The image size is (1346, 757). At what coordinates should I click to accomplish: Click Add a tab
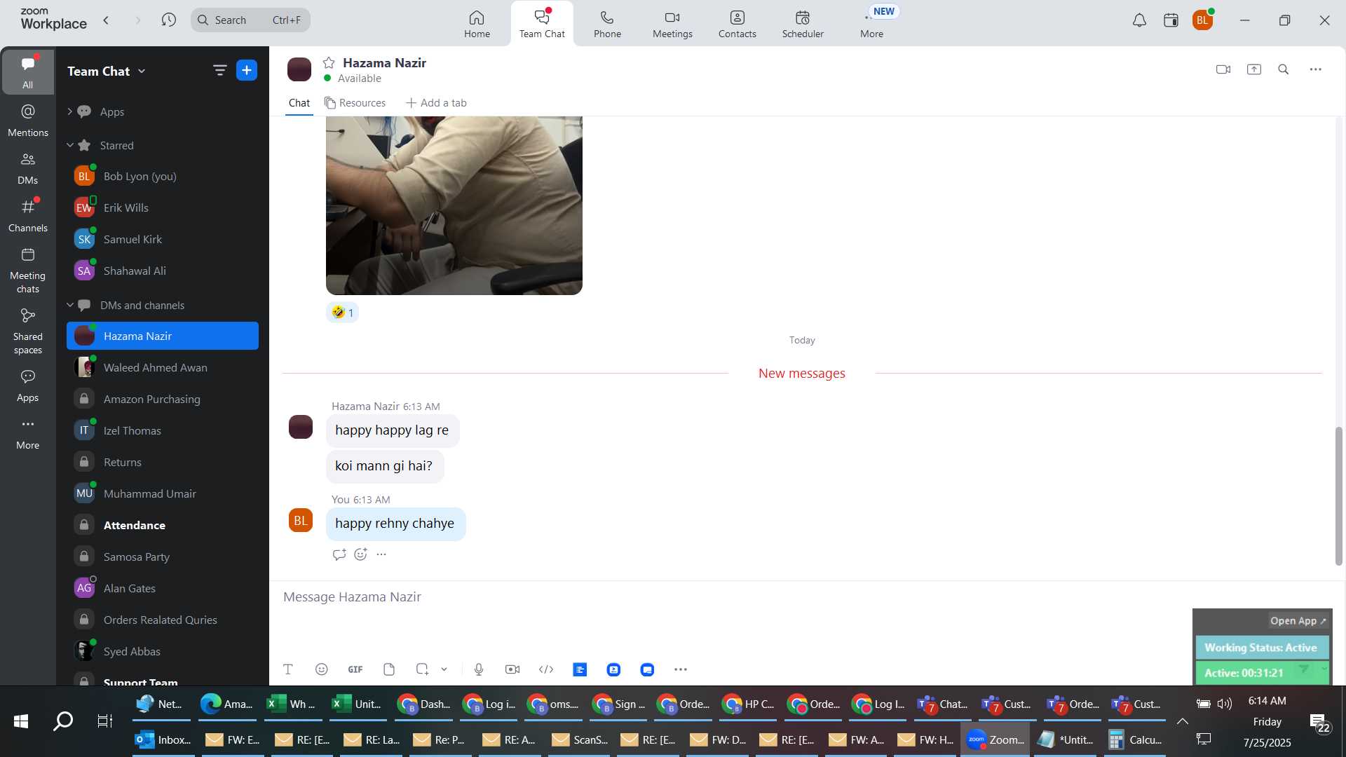(x=436, y=103)
